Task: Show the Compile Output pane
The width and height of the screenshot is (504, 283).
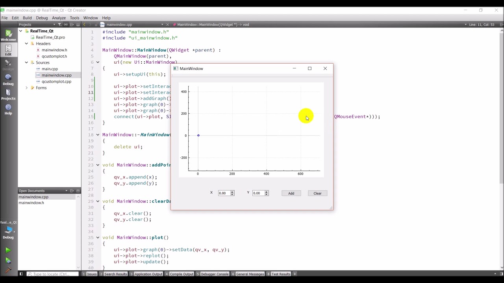Action: tap(180, 274)
